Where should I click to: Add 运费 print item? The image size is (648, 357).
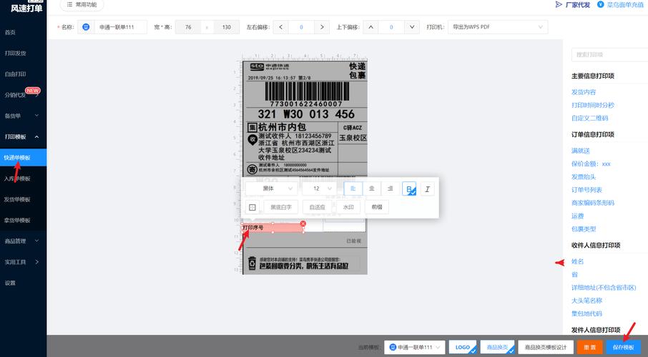[x=578, y=216]
